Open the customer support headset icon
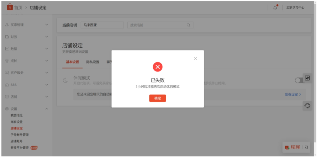 [x=307, y=106]
